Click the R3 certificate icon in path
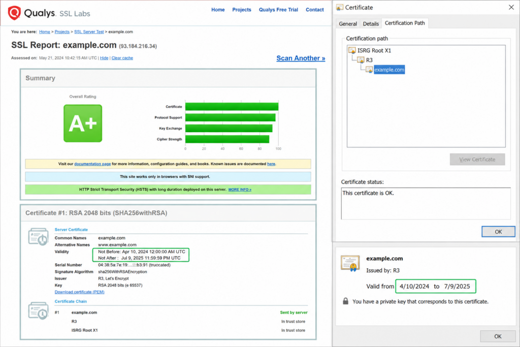The width and height of the screenshot is (520, 347). (361, 60)
